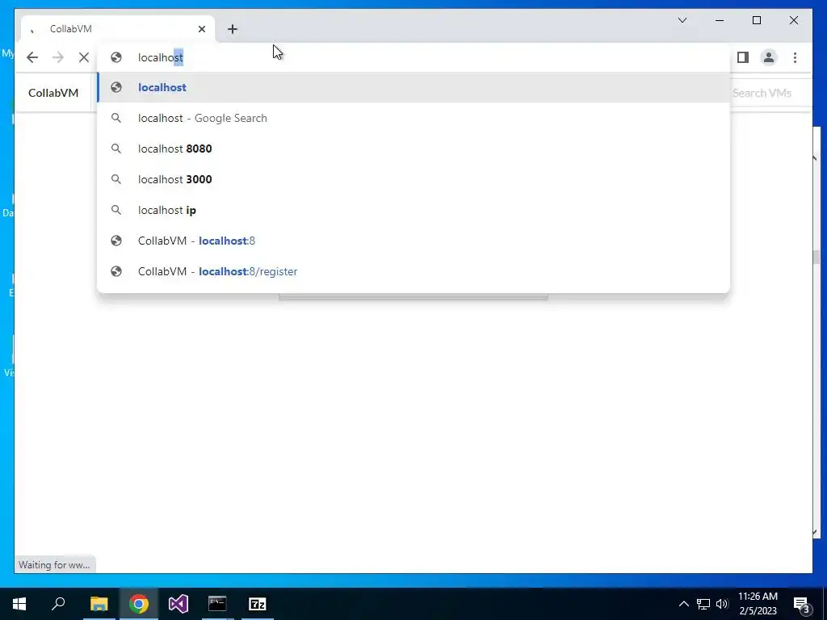Open the taskbar search magnifier

(58, 604)
